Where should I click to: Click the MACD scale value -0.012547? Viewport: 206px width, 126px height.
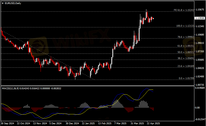click(x=200, y=119)
